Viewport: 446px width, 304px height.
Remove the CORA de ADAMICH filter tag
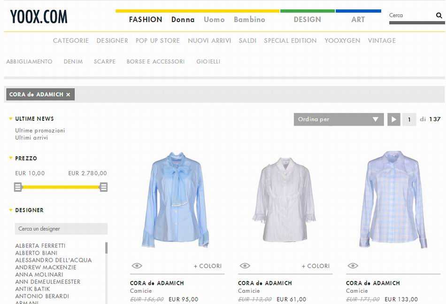pyautogui.click(x=68, y=94)
